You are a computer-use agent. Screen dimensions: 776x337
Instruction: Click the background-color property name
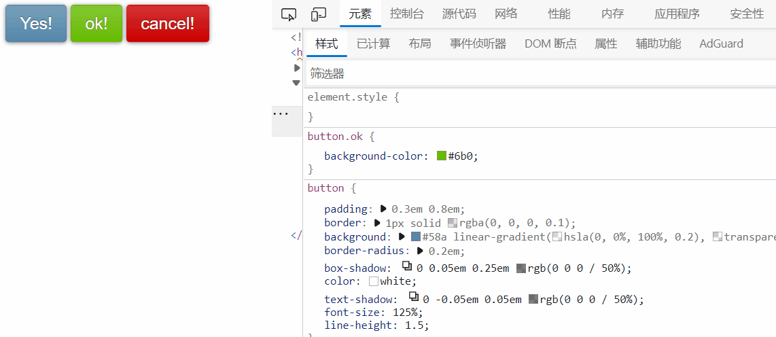(374, 156)
